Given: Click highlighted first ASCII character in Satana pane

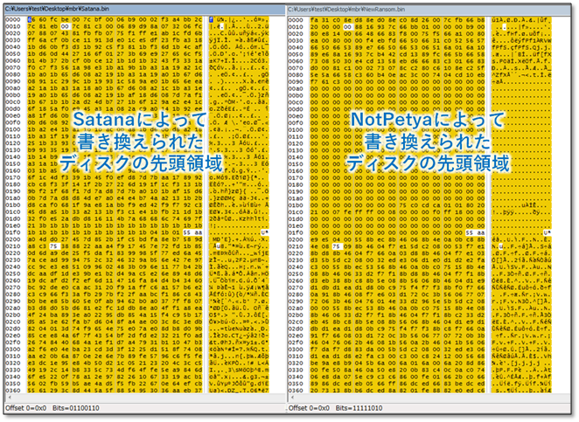Looking at the screenshot, I should tap(213, 18).
